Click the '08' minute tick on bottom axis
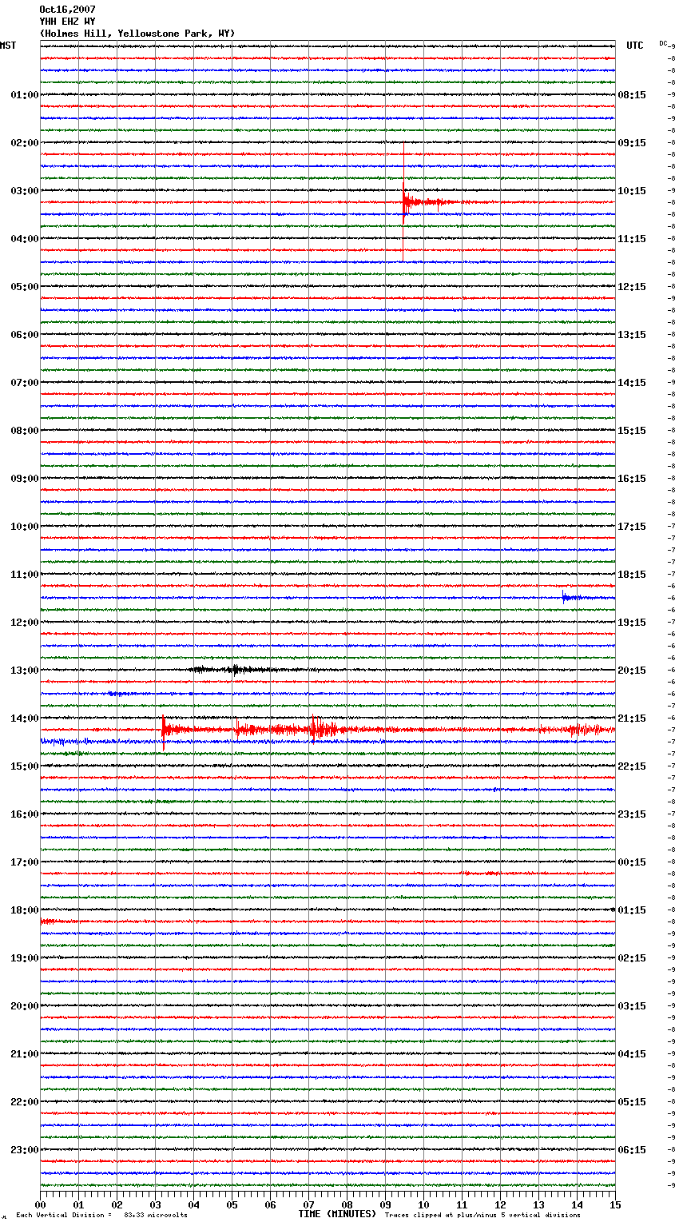Screen dimensions: 679x1226 347,1204
